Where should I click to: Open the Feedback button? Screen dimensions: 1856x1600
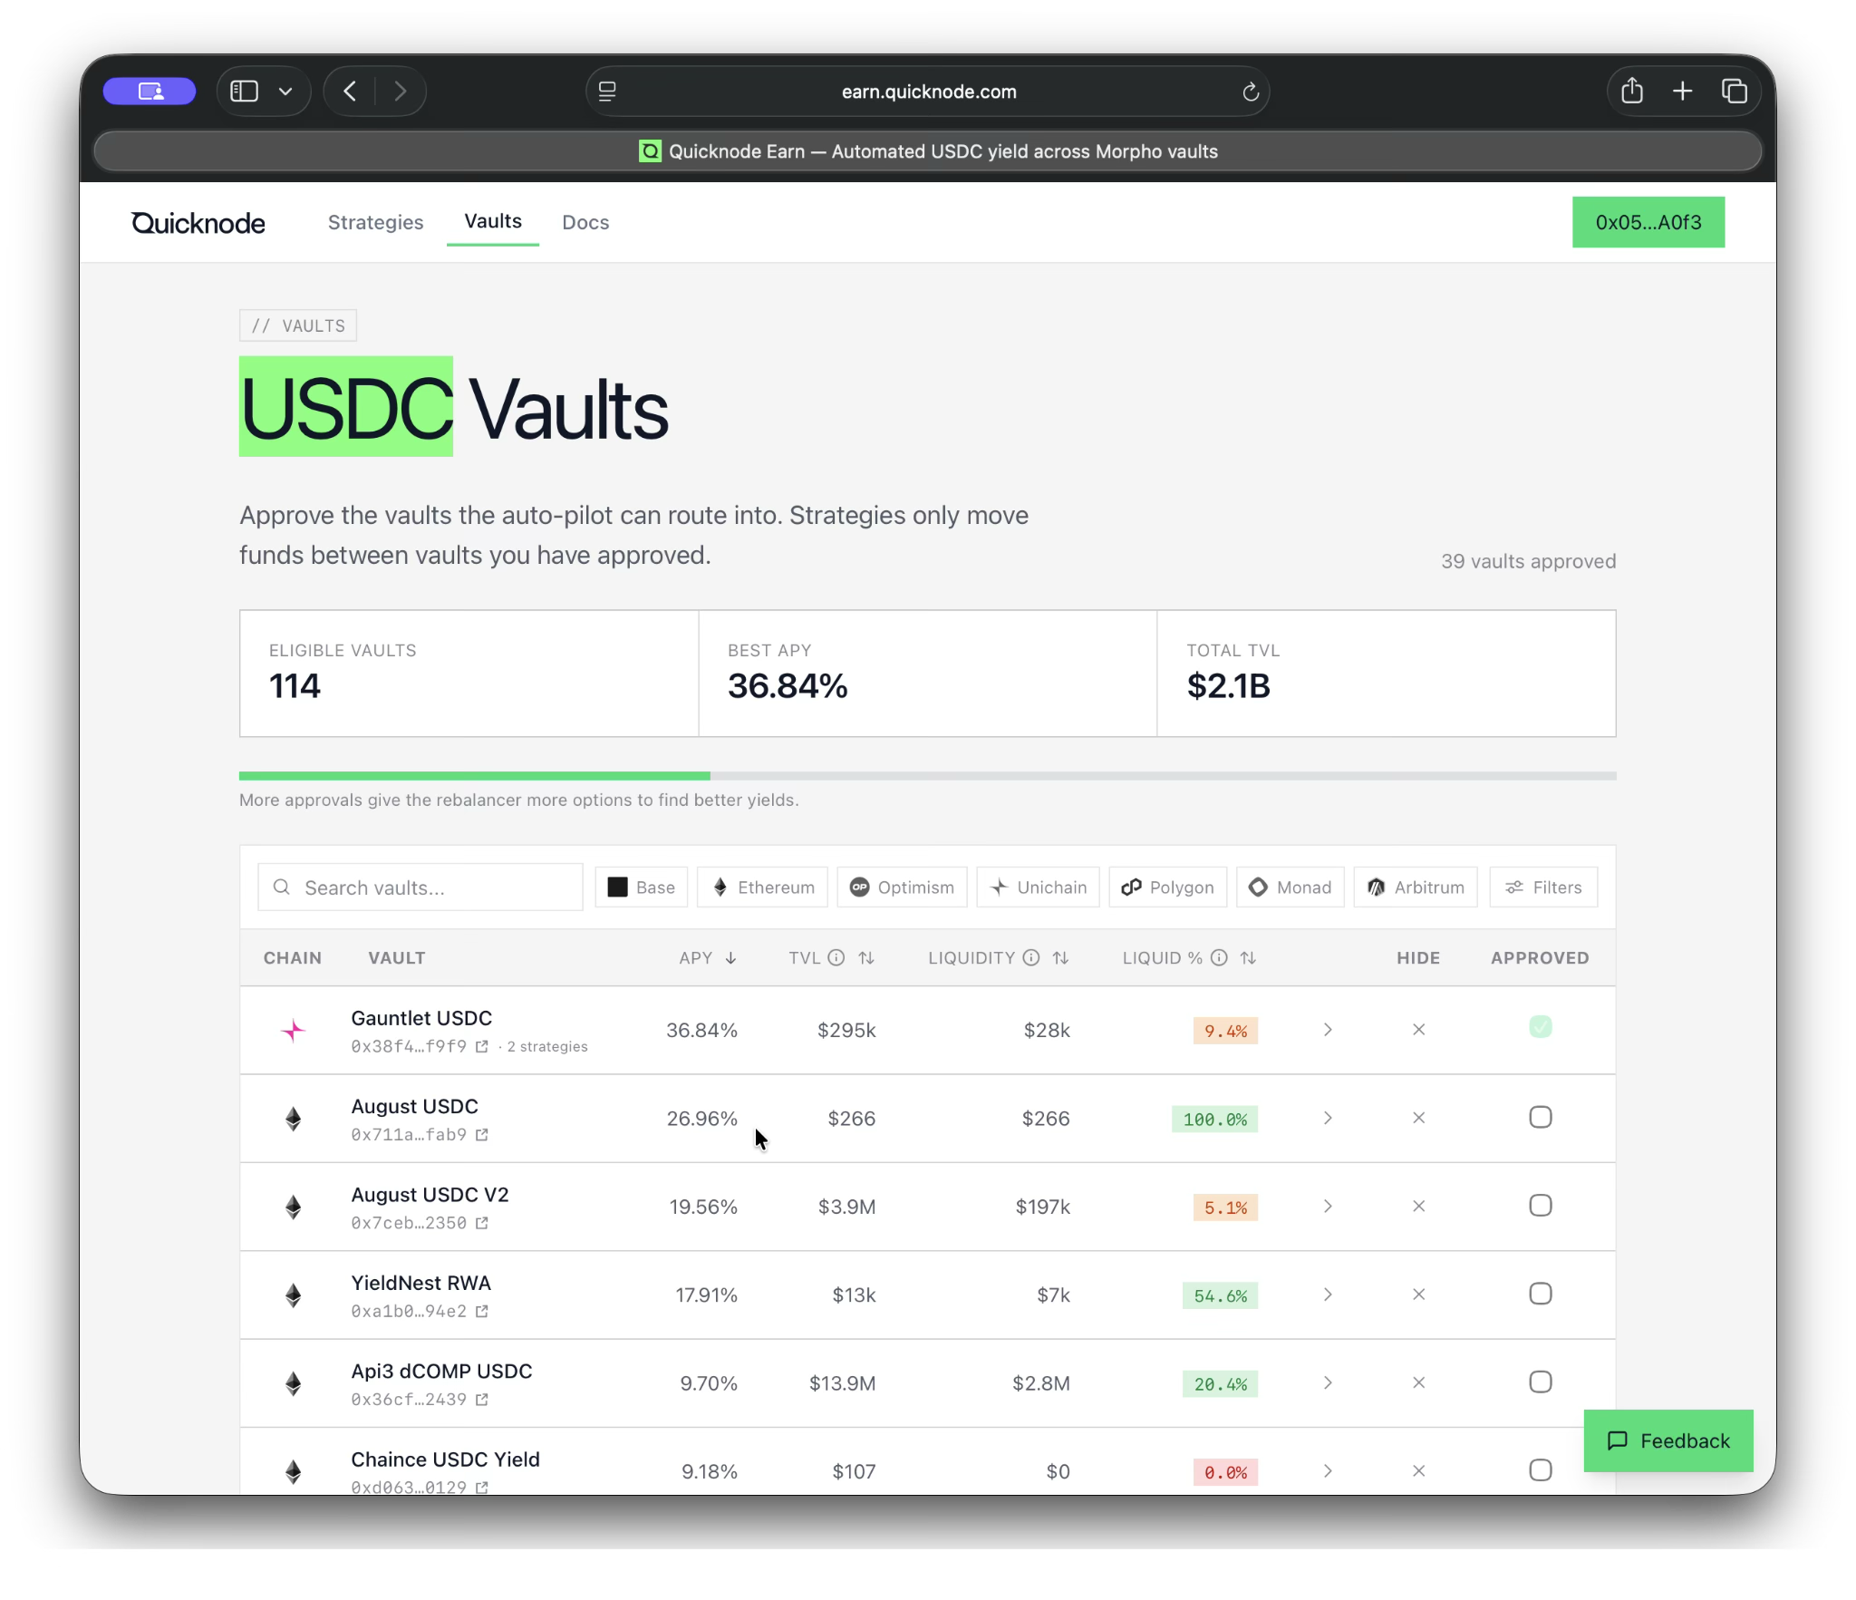coord(1667,1441)
